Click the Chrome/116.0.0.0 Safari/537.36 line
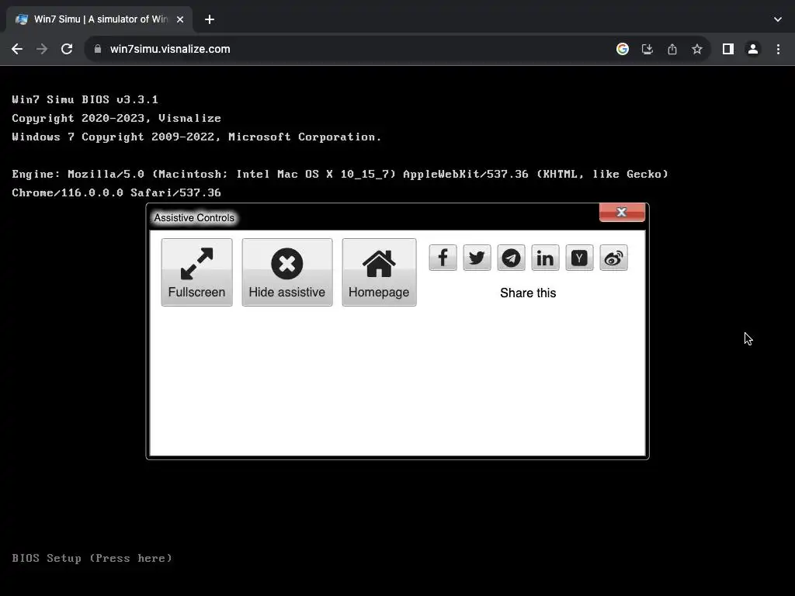Image resolution: width=795 pixels, height=596 pixels. [x=116, y=192]
